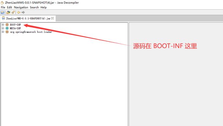Click the Search toolbar icon

[x=13, y=12]
